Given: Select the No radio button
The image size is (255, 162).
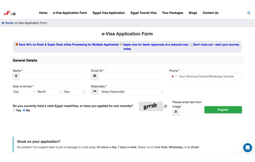Looking at the screenshot, I should (x=24, y=110).
